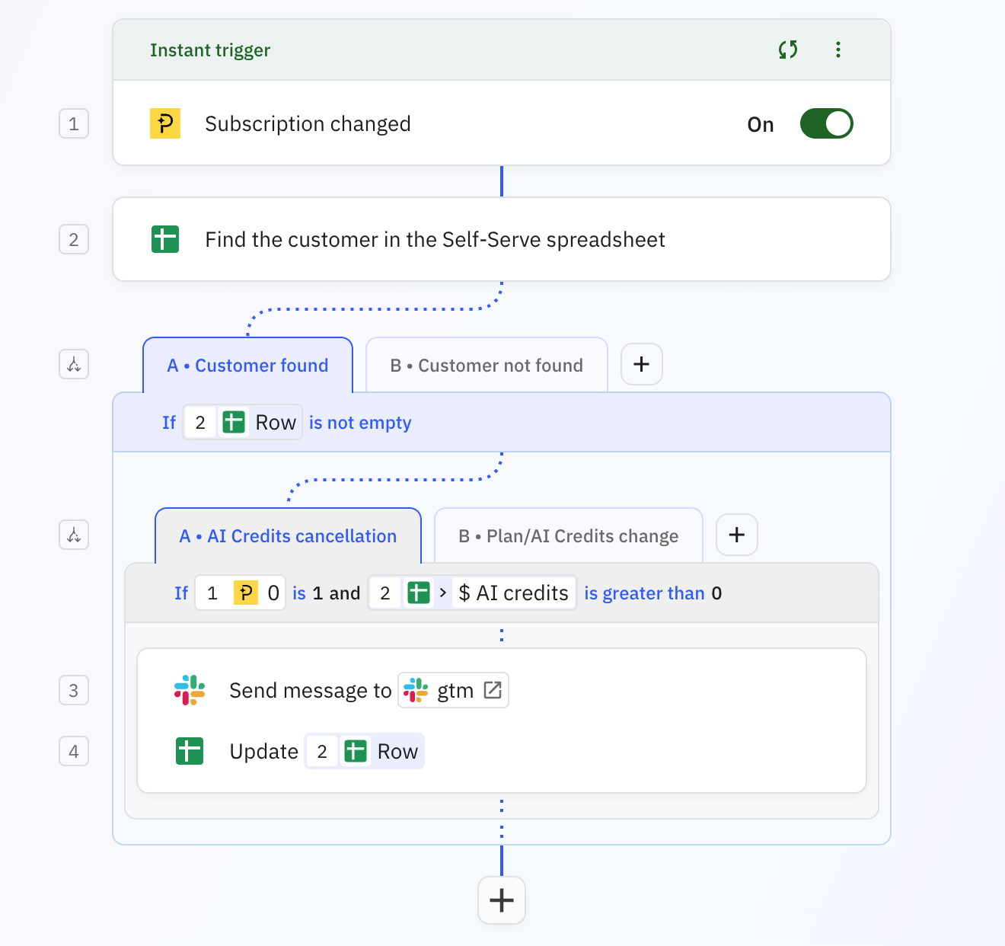The width and height of the screenshot is (1005, 946).
Task: Open the "2 Row" token selector in the If condition
Action: pyautogui.click(x=242, y=421)
